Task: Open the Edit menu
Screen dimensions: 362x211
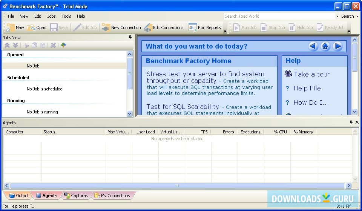Action: coord(38,16)
